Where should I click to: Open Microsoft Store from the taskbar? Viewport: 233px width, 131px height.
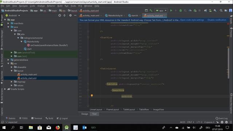(40, 127)
